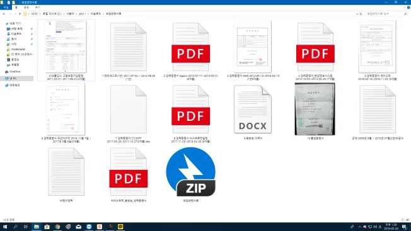Select the 비정규경력 text file
The height and width of the screenshot is (231, 411).
(x=66, y=171)
